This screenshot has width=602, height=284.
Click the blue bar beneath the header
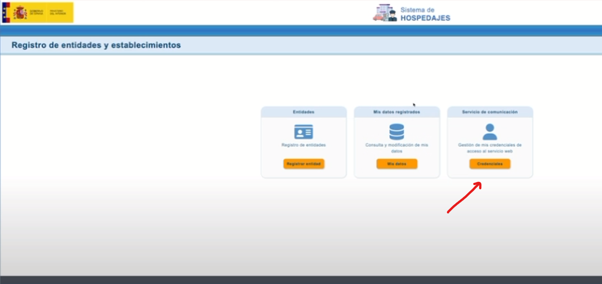click(301, 31)
